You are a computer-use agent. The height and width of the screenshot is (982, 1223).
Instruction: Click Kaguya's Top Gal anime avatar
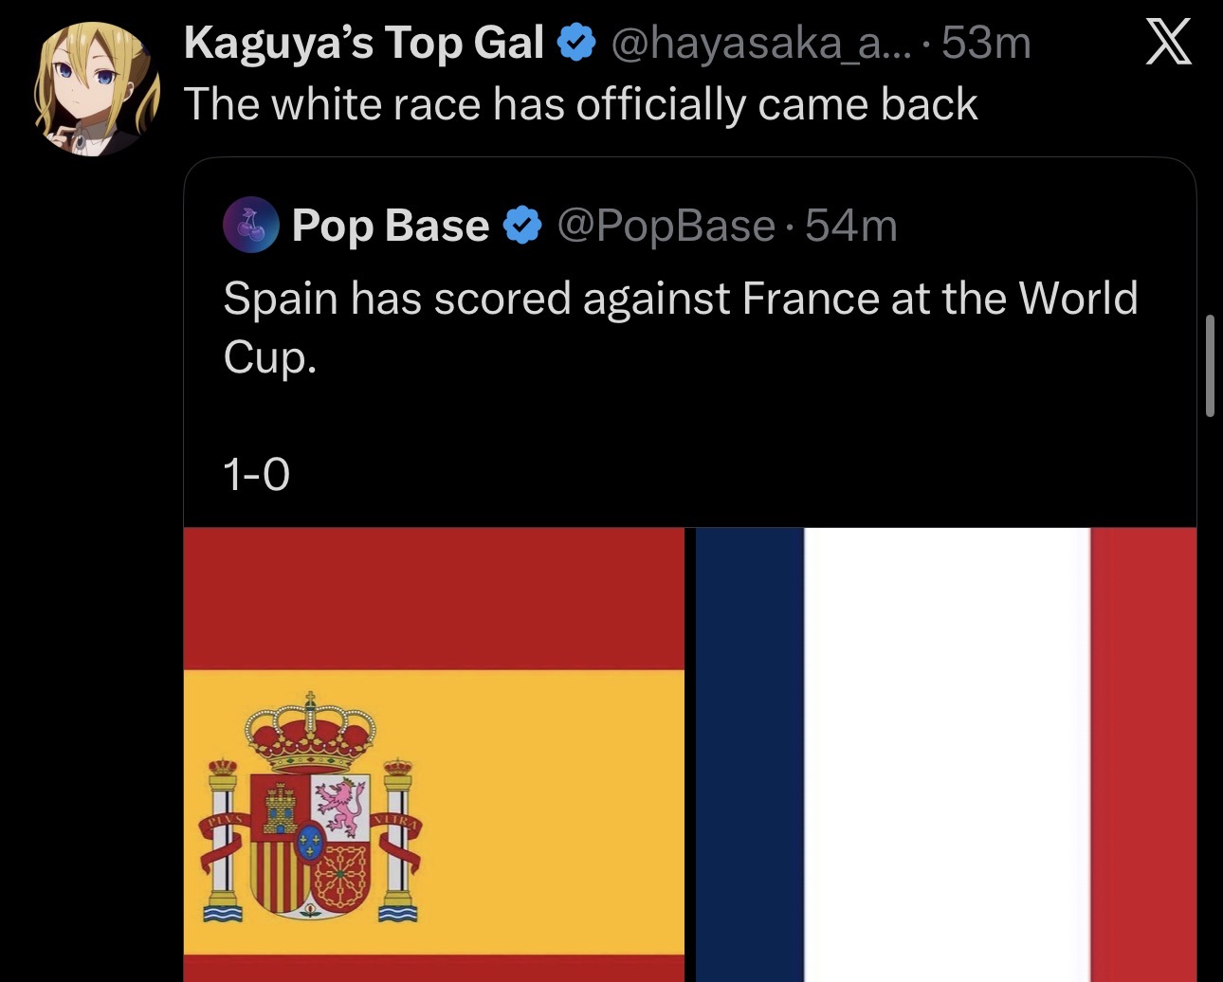tap(97, 87)
